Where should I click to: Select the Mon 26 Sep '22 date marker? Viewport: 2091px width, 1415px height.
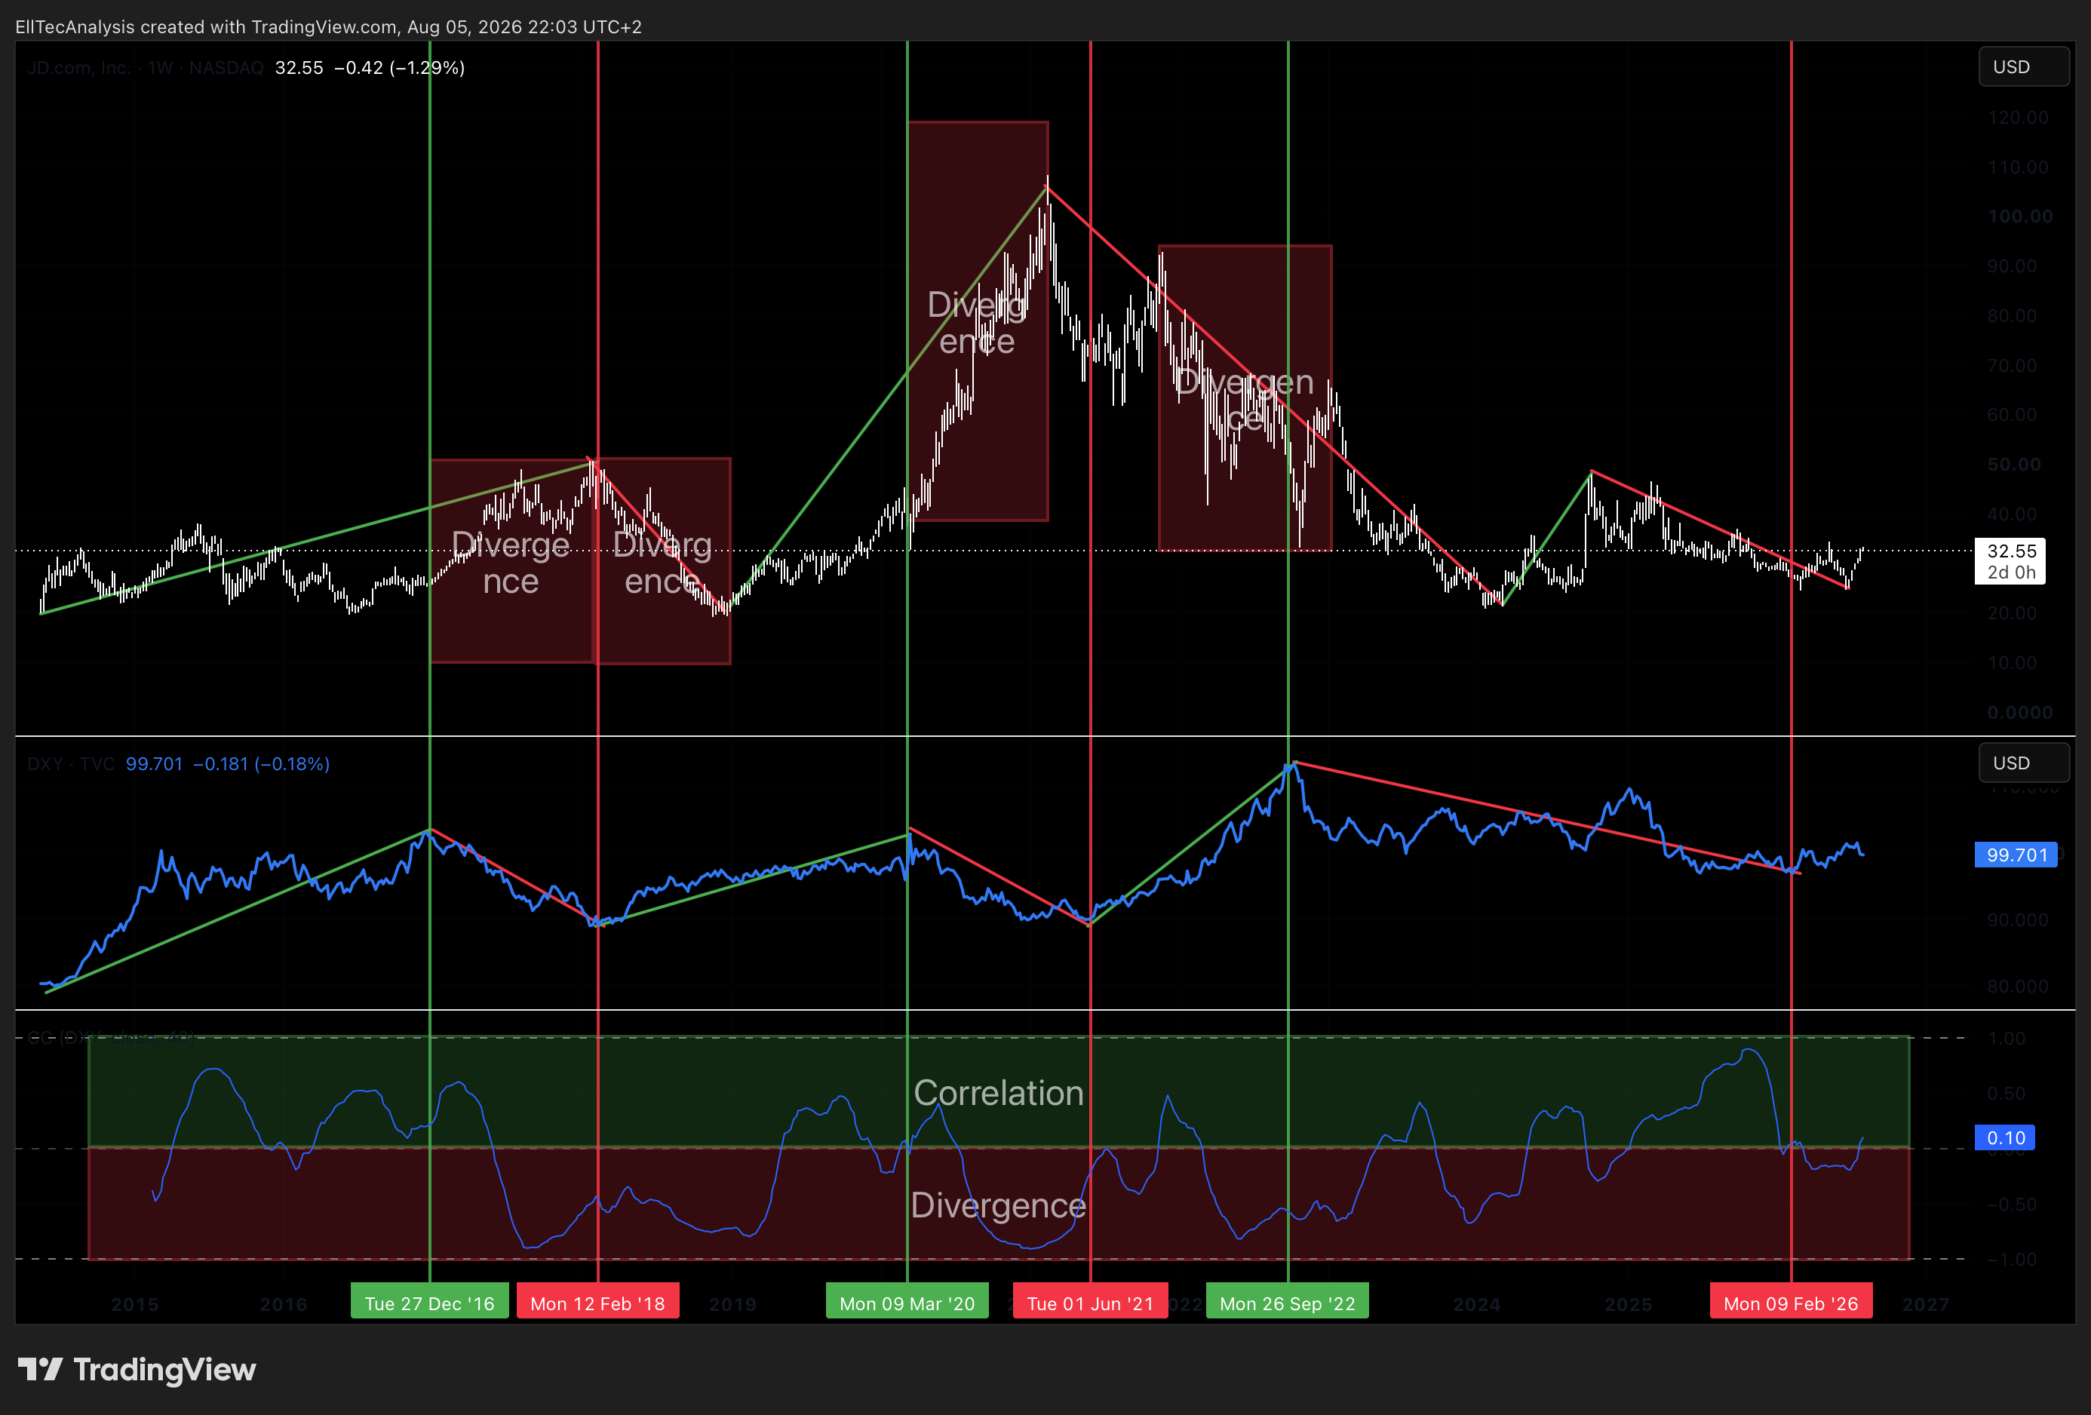(1288, 1303)
